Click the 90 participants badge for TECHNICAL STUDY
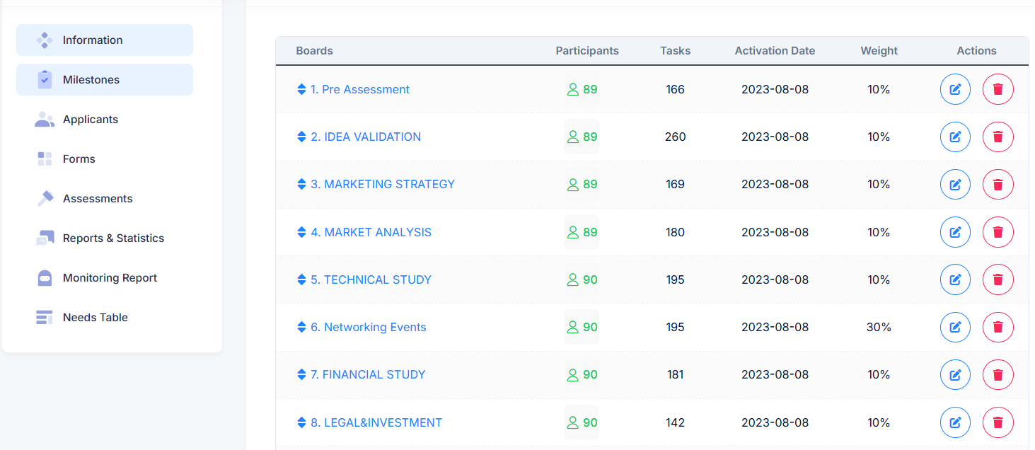 click(x=582, y=279)
